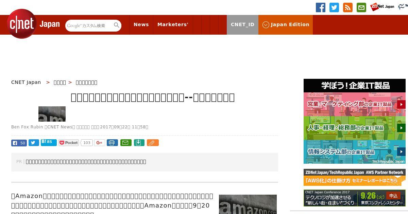Share the article on Google+

(99, 143)
